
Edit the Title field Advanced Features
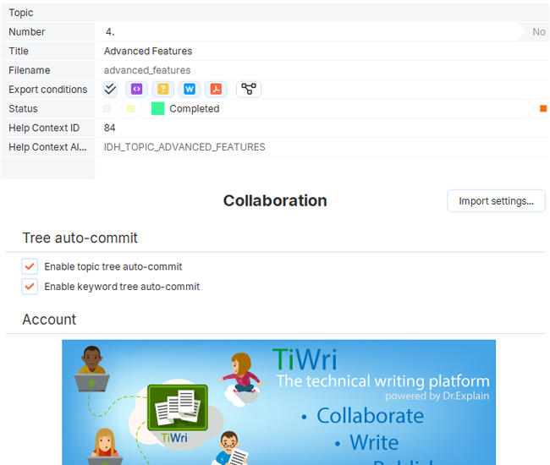click(322, 52)
